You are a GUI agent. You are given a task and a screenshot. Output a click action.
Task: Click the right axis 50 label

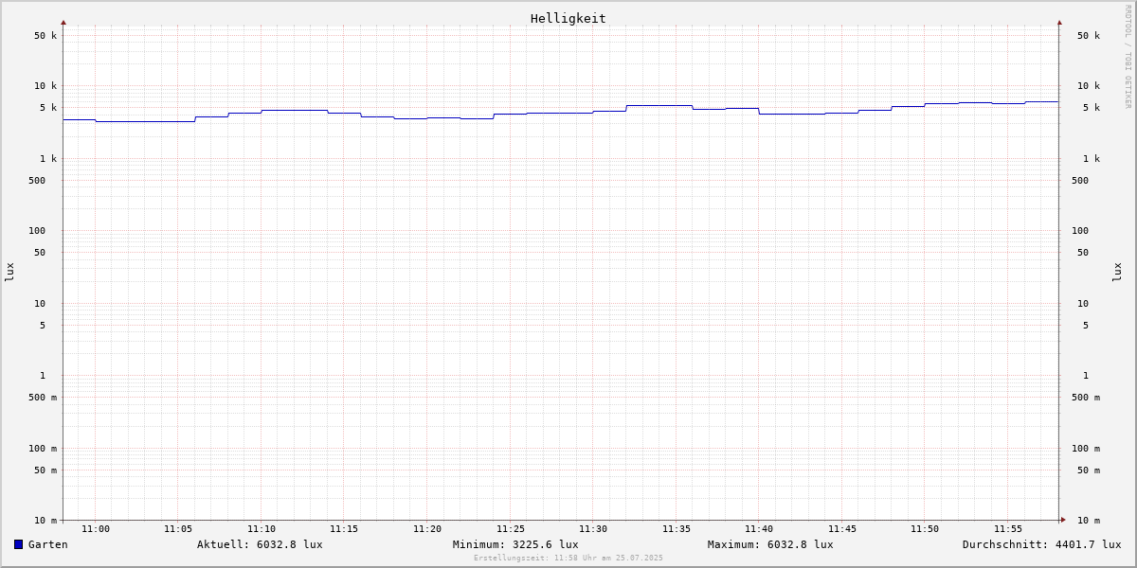pyautogui.click(x=1083, y=253)
